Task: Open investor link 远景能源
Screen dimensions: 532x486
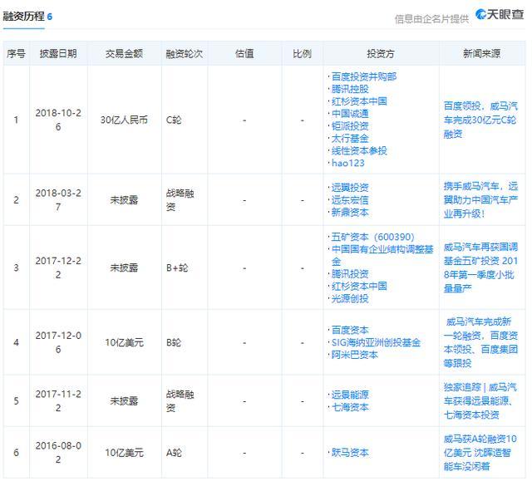Action: [x=350, y=395]
